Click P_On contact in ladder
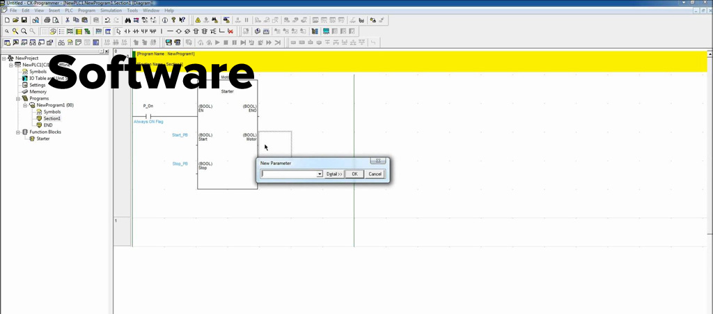The height and width of the screenshot is (314, 713). tap(148, 116)
